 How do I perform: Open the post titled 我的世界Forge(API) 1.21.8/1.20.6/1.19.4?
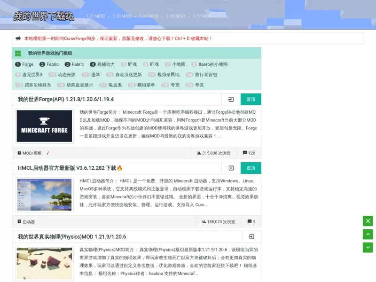(x=66, y=99)
